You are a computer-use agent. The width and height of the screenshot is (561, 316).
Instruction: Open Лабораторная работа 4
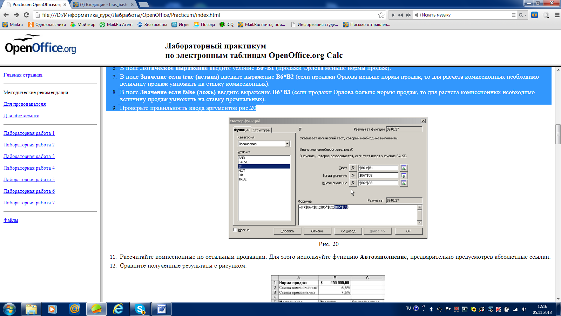pyautogui.click(x=29, y=168)
